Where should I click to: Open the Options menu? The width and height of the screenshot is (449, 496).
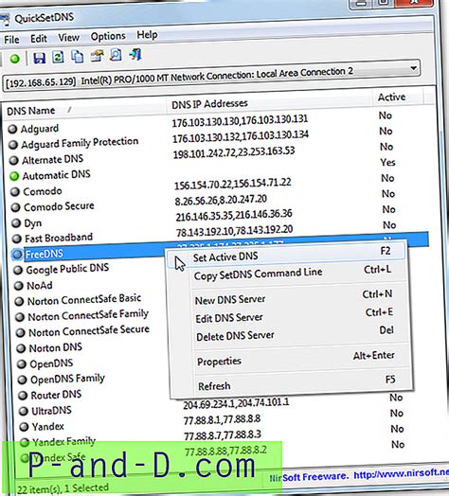tap(108, 36)
